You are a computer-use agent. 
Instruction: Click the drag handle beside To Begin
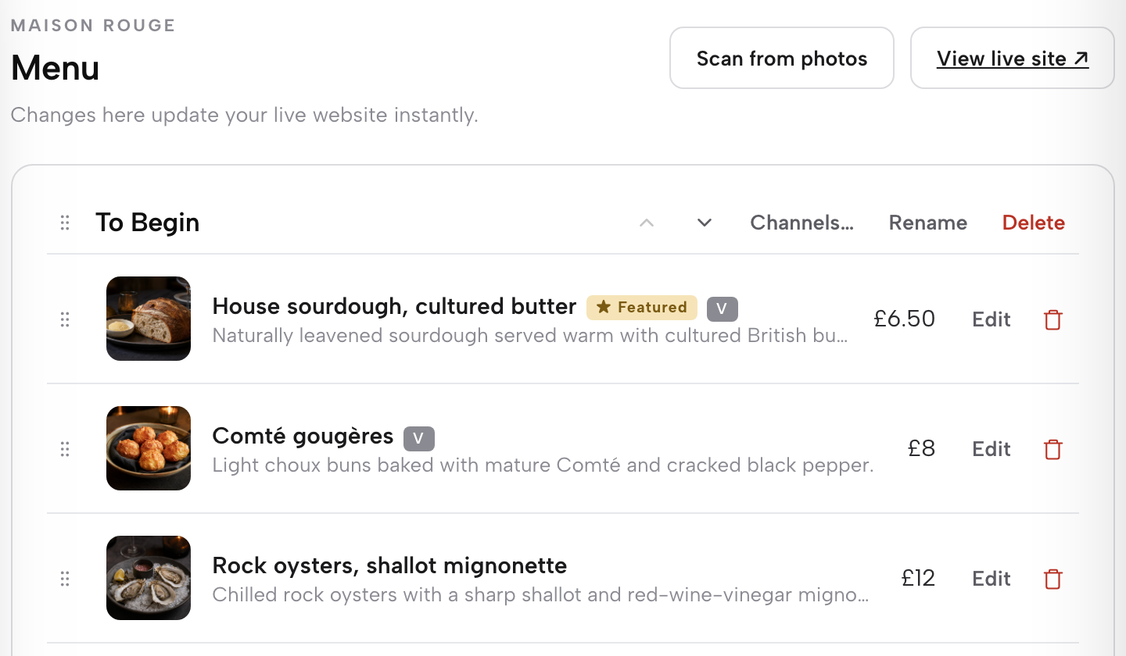[65, 223]
